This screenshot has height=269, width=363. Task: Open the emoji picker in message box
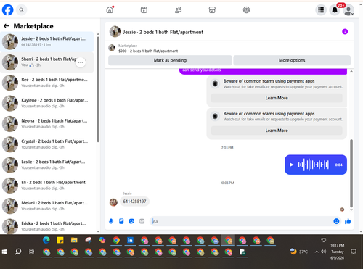click(x=336, y=221)
